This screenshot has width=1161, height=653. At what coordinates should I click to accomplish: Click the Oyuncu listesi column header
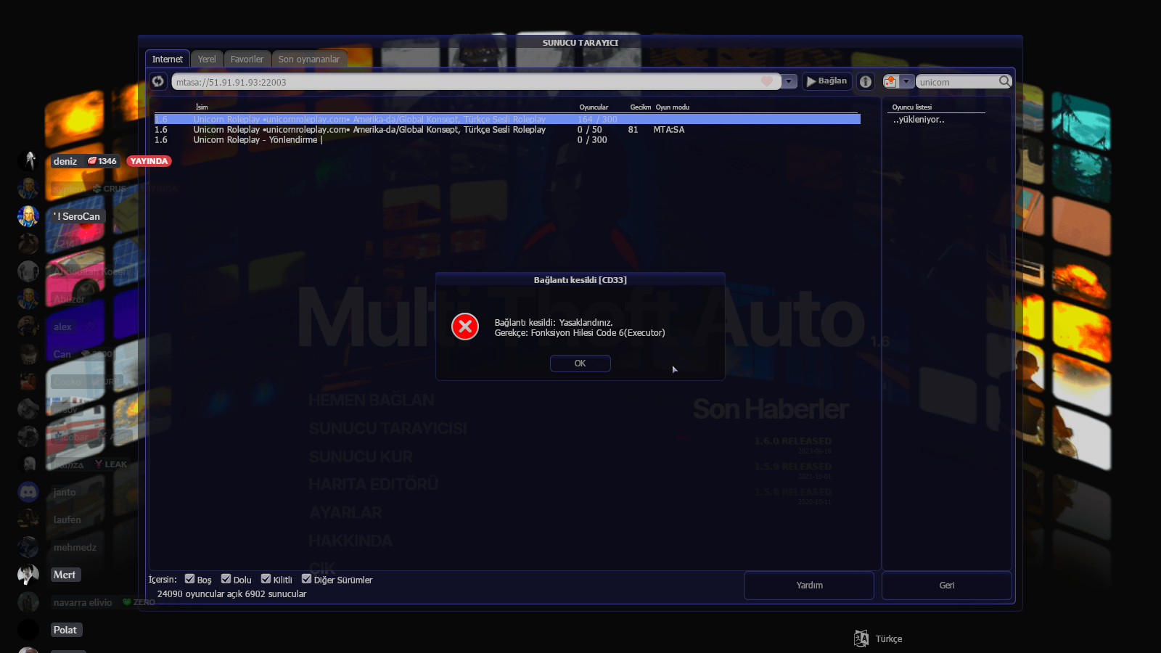click(912, 107)
